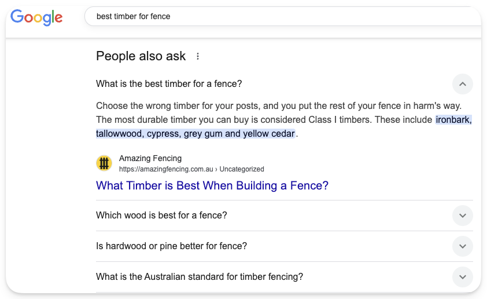Click the question "Which wood is best for a fence?"
Screen dimensions: 487x299
coord(161,216)
